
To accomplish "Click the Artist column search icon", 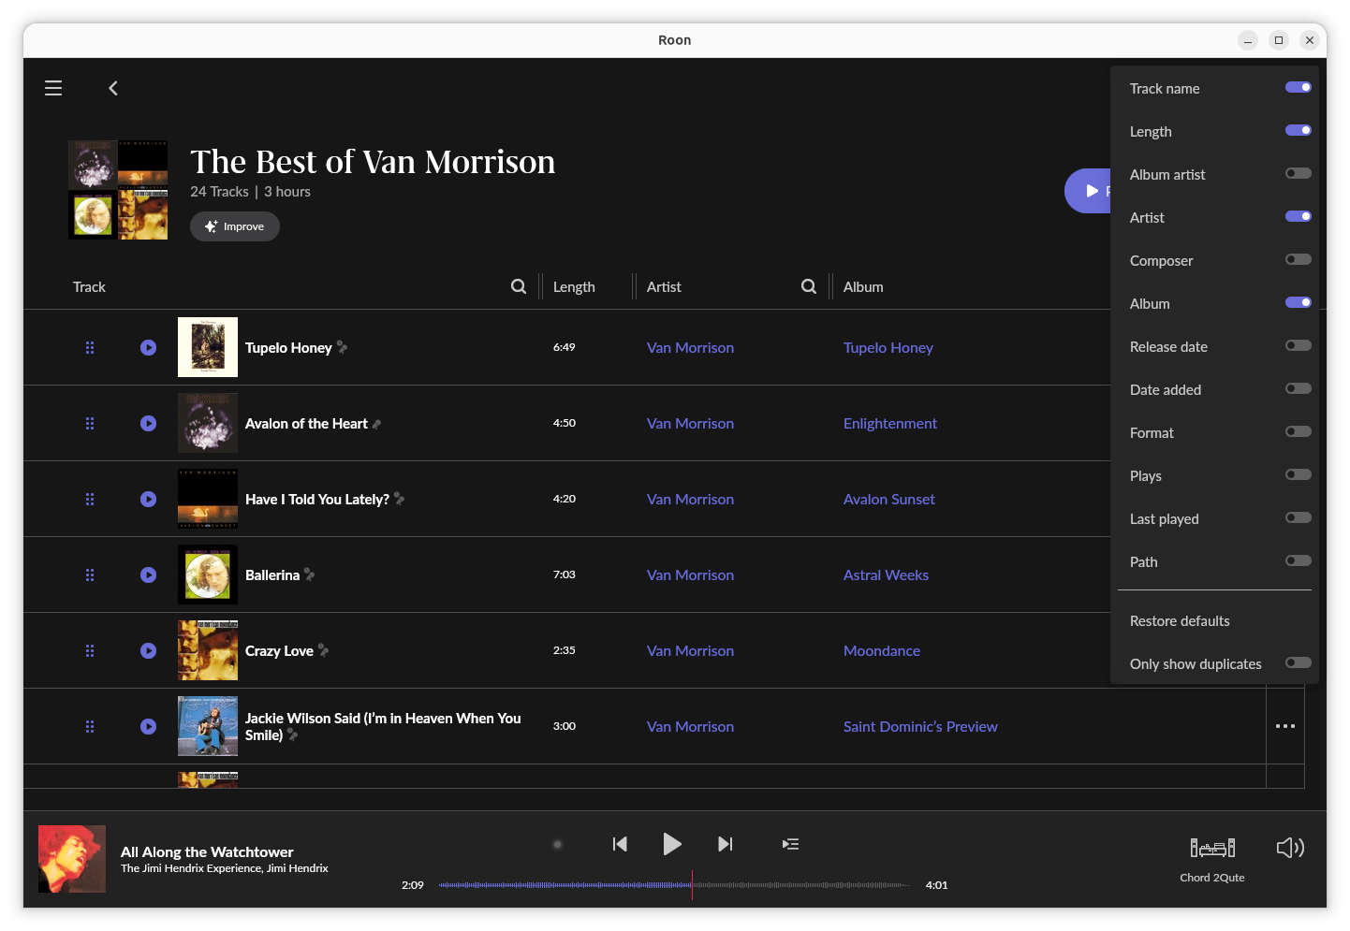I will coord(809,286).
